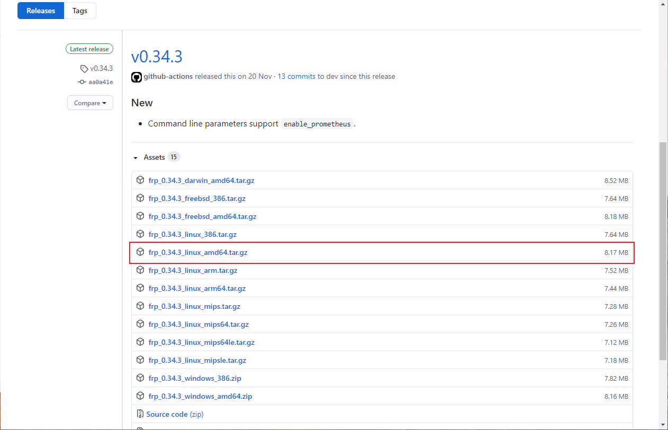Click the scrollbar down arrow
The width and height of the screenshot is (668, 430).
(663, 424)
